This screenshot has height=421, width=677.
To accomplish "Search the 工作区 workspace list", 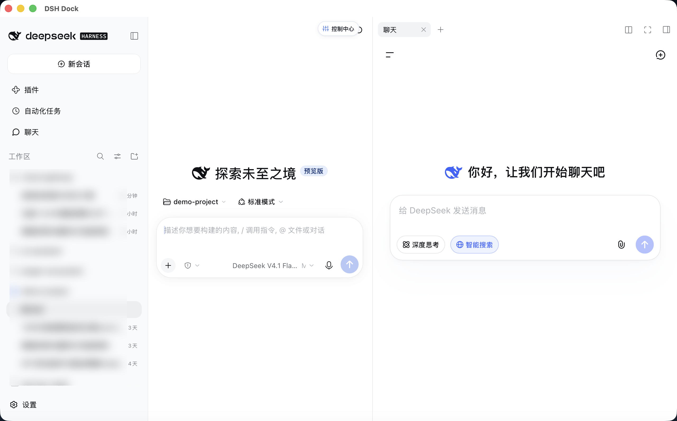I will point(100,156).
